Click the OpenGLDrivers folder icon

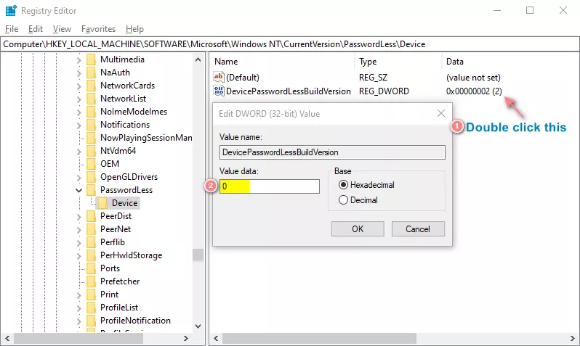tap(91, 177)
